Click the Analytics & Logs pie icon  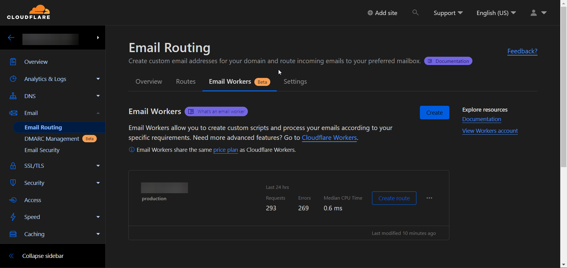13,79
